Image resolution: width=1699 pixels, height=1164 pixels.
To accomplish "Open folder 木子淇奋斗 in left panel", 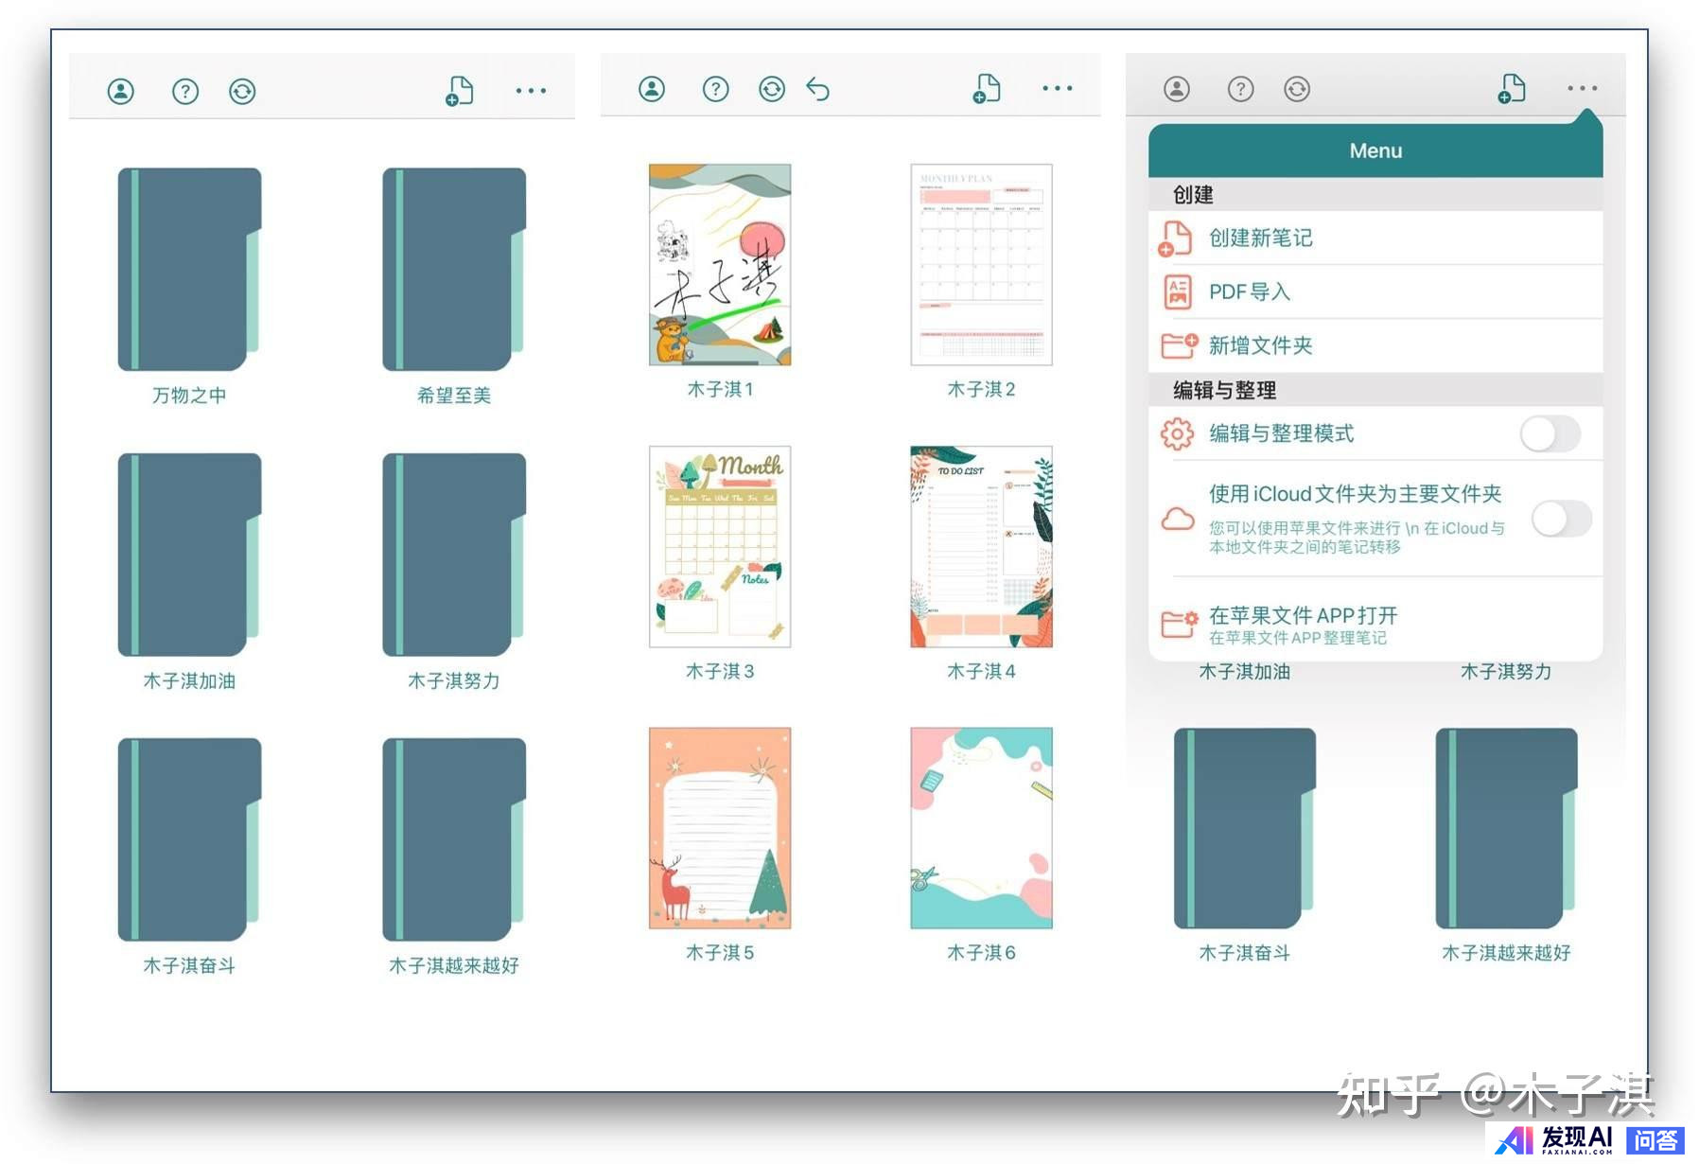I will [189, 839].
